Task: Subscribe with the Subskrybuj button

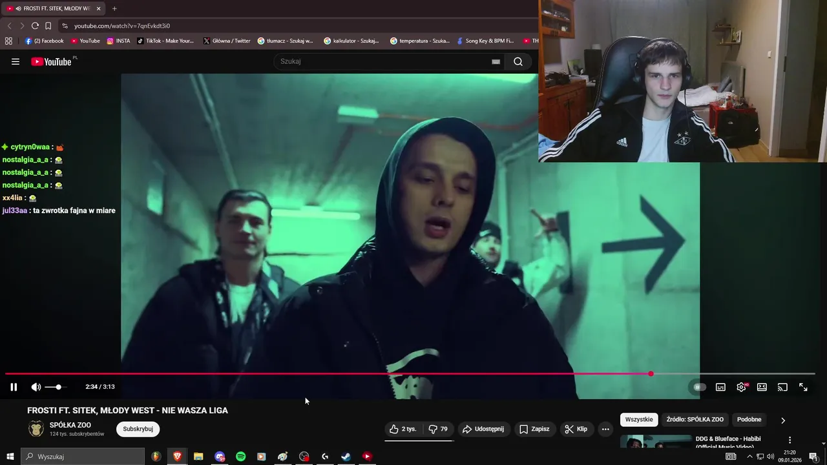Action: click(138, 429)
